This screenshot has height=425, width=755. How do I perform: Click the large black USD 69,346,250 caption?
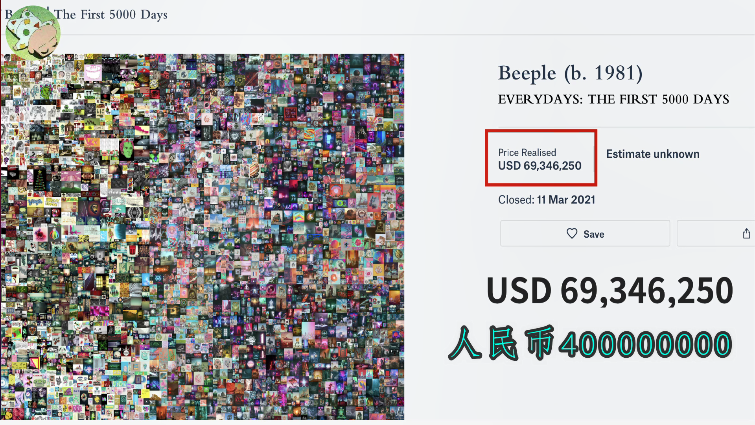click(610, 291)
